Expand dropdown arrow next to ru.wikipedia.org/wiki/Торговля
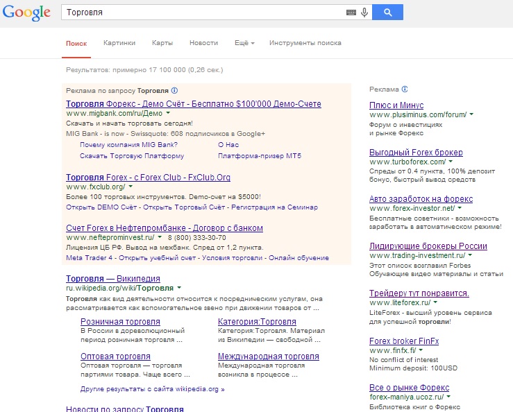 (179, 288)
